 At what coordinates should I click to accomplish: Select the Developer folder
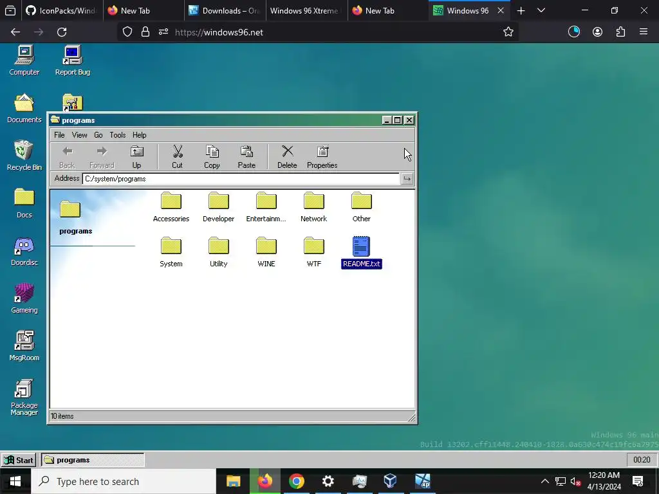(219, 207)
